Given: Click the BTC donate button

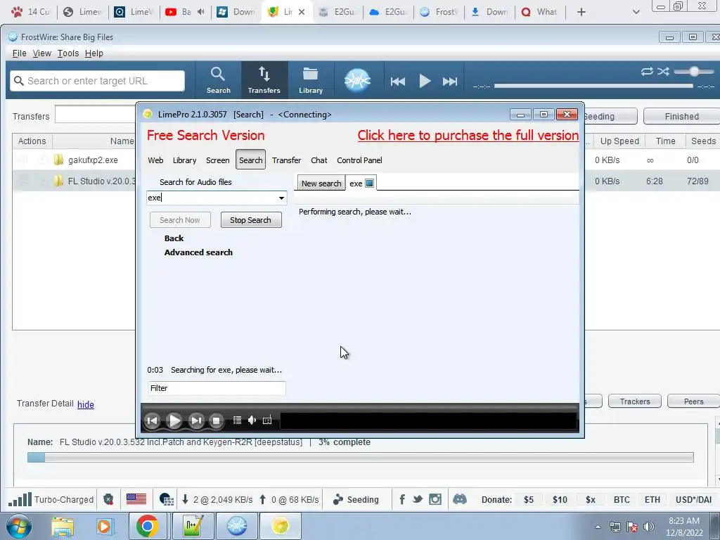Looking at the screenshot, I should coord(622,500).
